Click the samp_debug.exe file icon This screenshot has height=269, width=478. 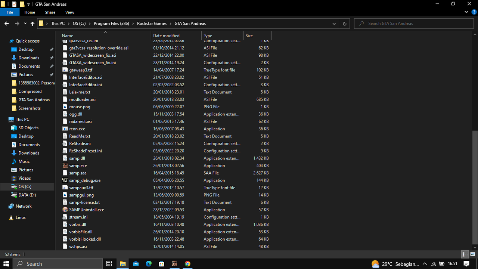pos(65,180)
